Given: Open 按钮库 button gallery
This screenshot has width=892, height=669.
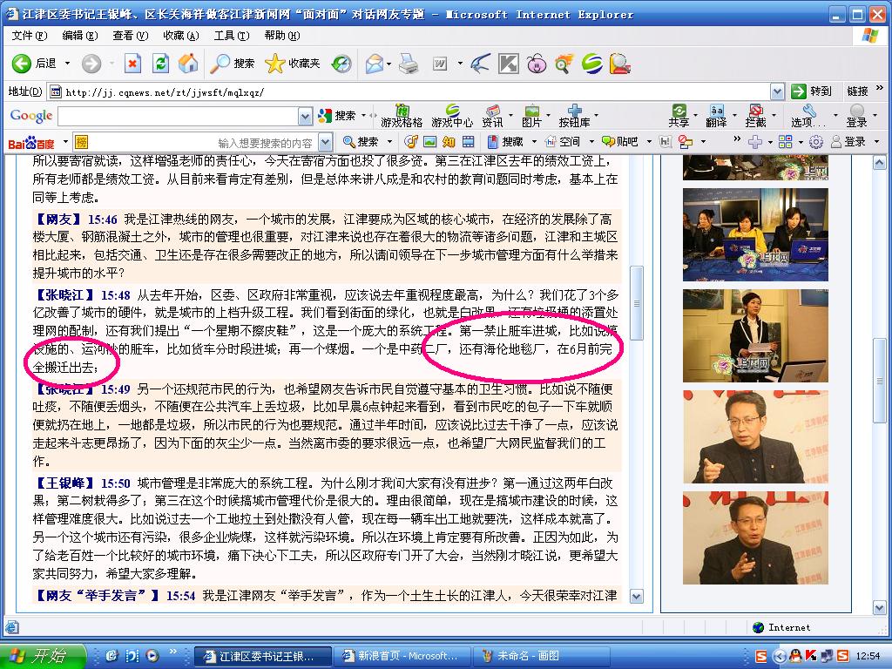Looking at the screenshot, I should 575,116.
